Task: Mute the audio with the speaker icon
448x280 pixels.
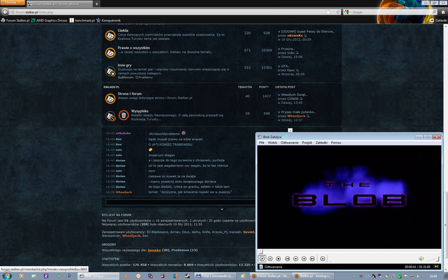Action: point(421,259)
